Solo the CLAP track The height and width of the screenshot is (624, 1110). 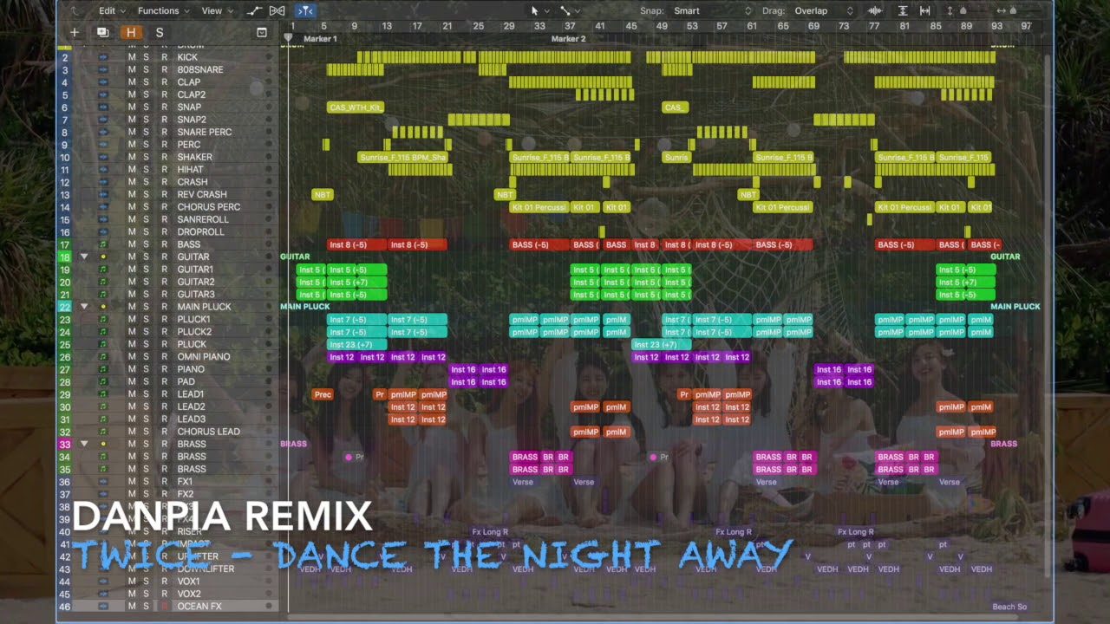pos(146,82)
